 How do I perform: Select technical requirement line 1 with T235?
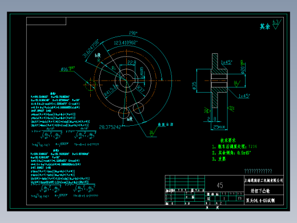234,146
